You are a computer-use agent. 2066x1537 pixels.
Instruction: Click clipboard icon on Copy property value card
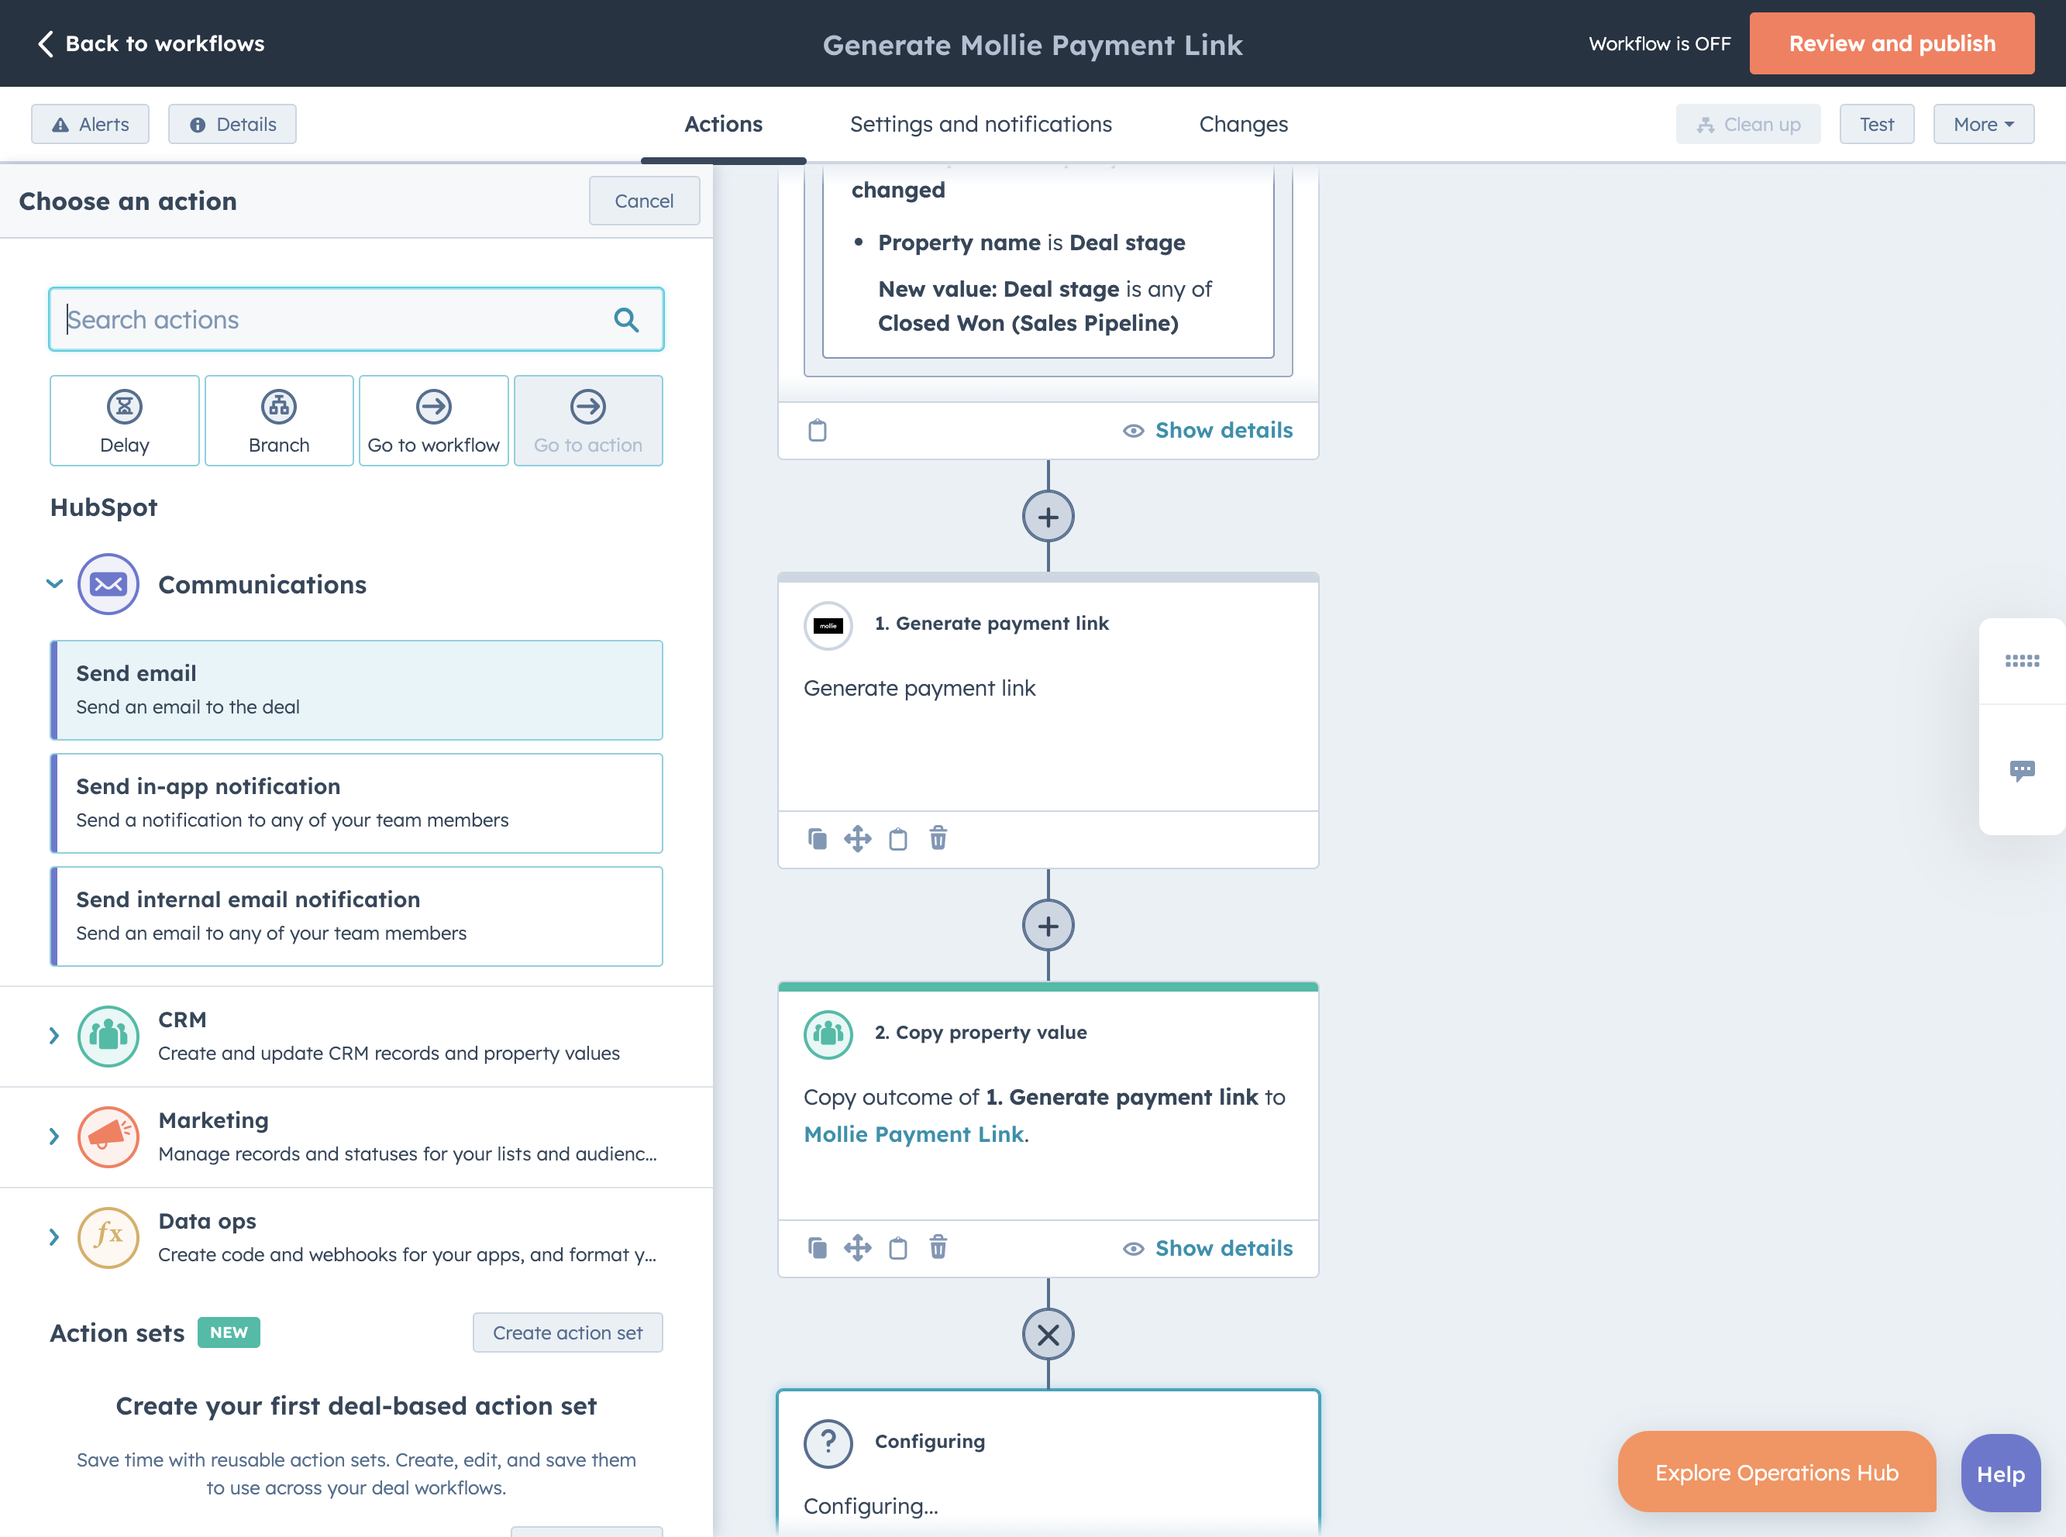click(897, 1247)
